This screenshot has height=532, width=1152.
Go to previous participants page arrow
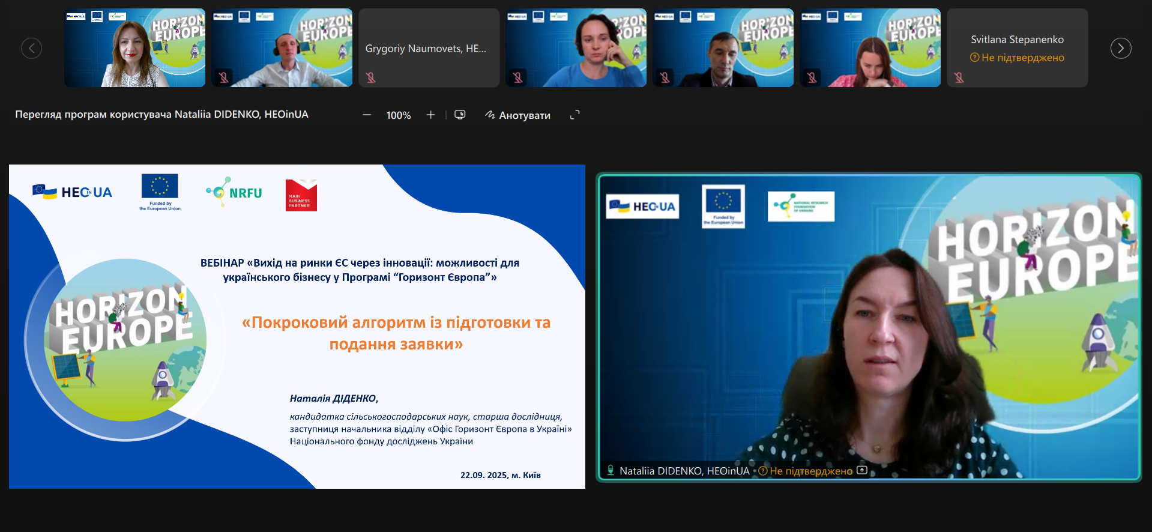click(31, 48)
